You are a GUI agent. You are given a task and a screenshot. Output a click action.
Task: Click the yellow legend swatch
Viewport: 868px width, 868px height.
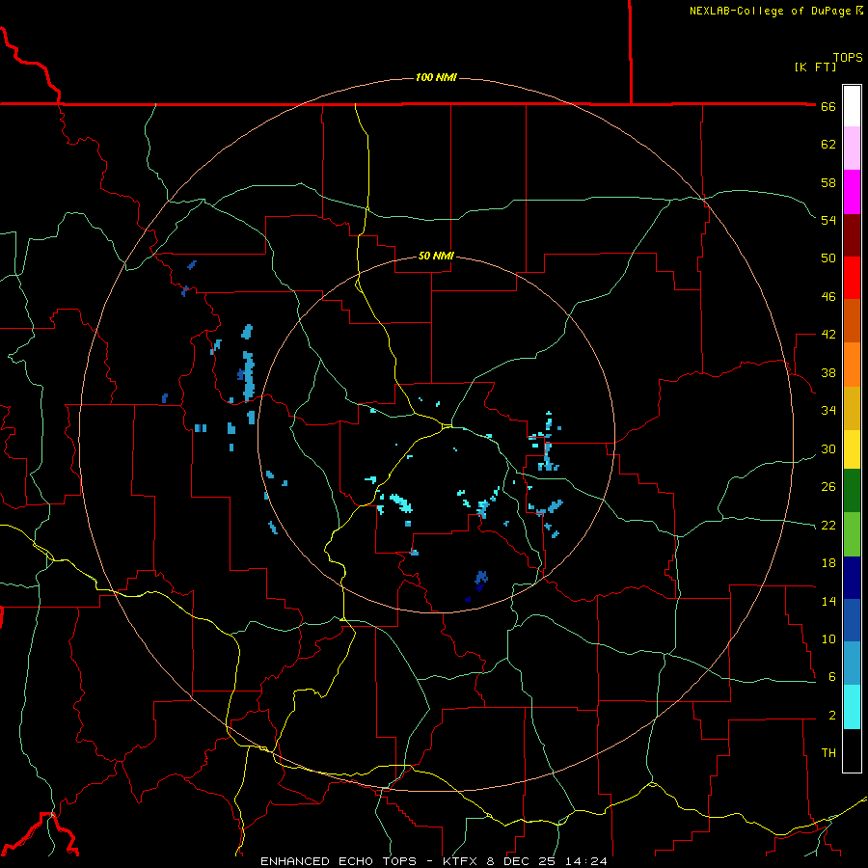pos(852,449)
